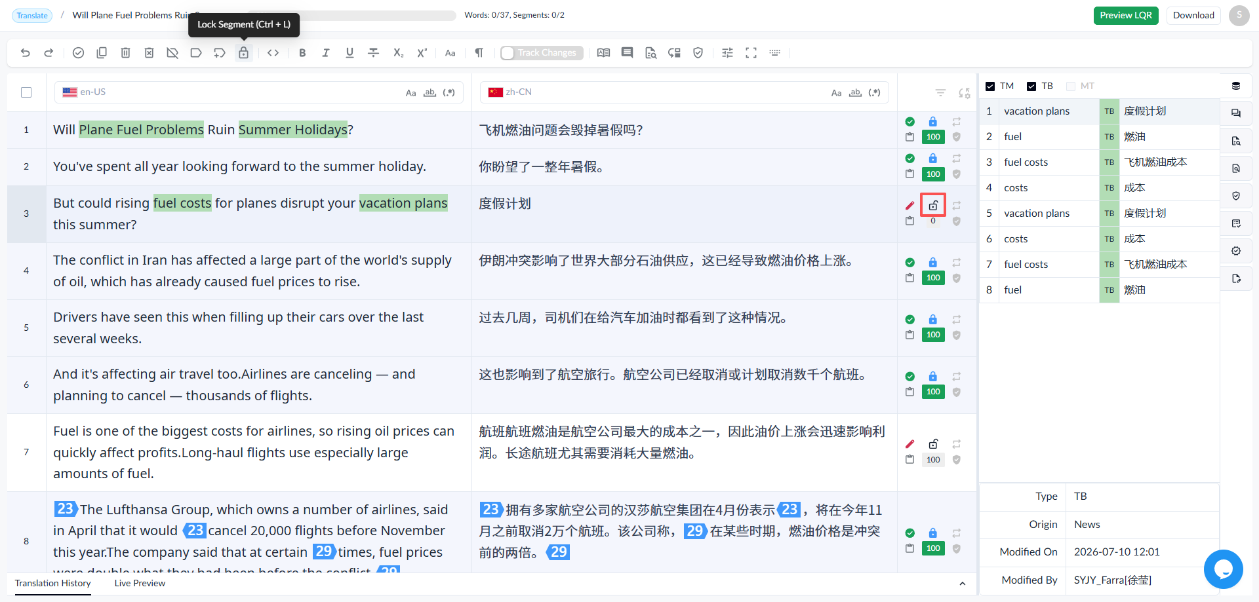Click the copy source to target icon

pyautogui.click(x=102, y=53)
